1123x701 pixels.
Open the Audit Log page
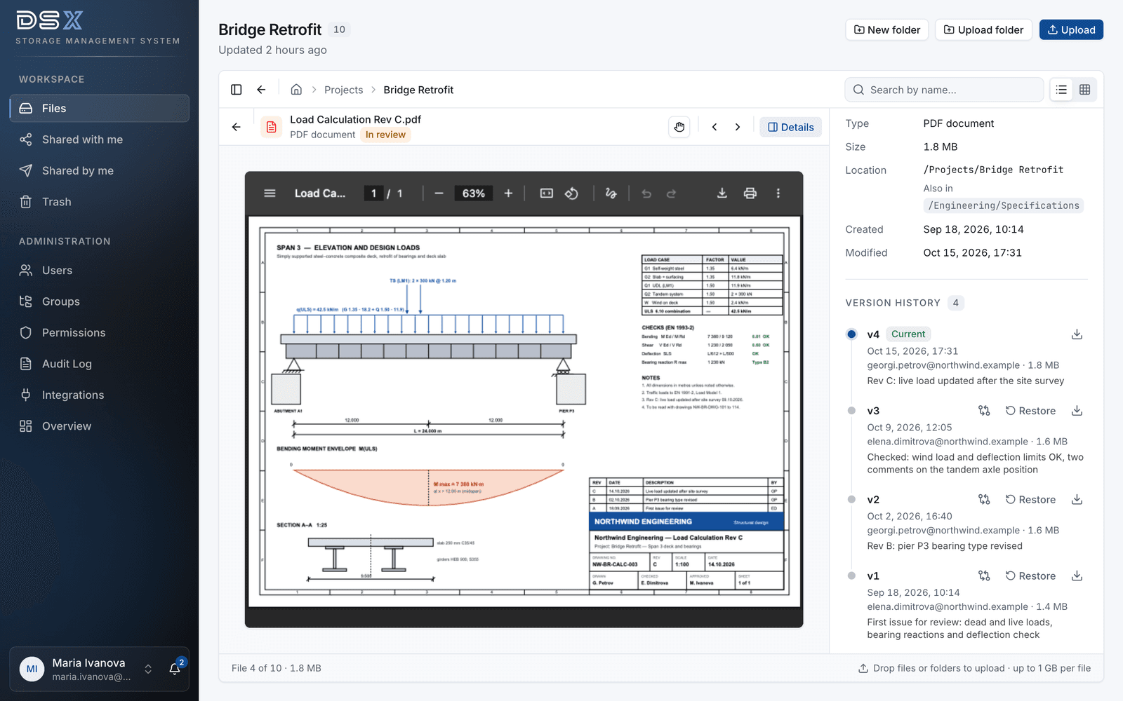100,364
